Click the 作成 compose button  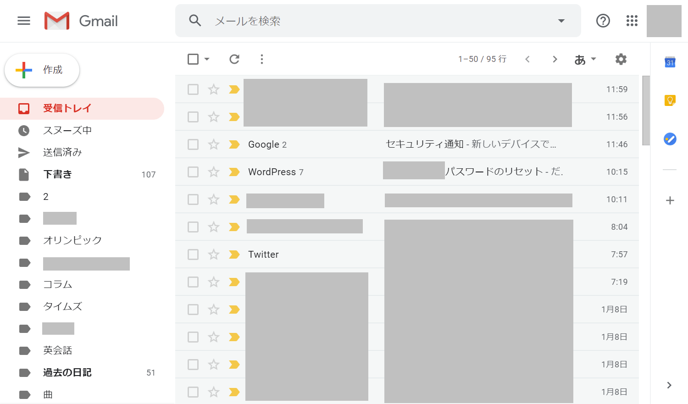tap(42, 70)
